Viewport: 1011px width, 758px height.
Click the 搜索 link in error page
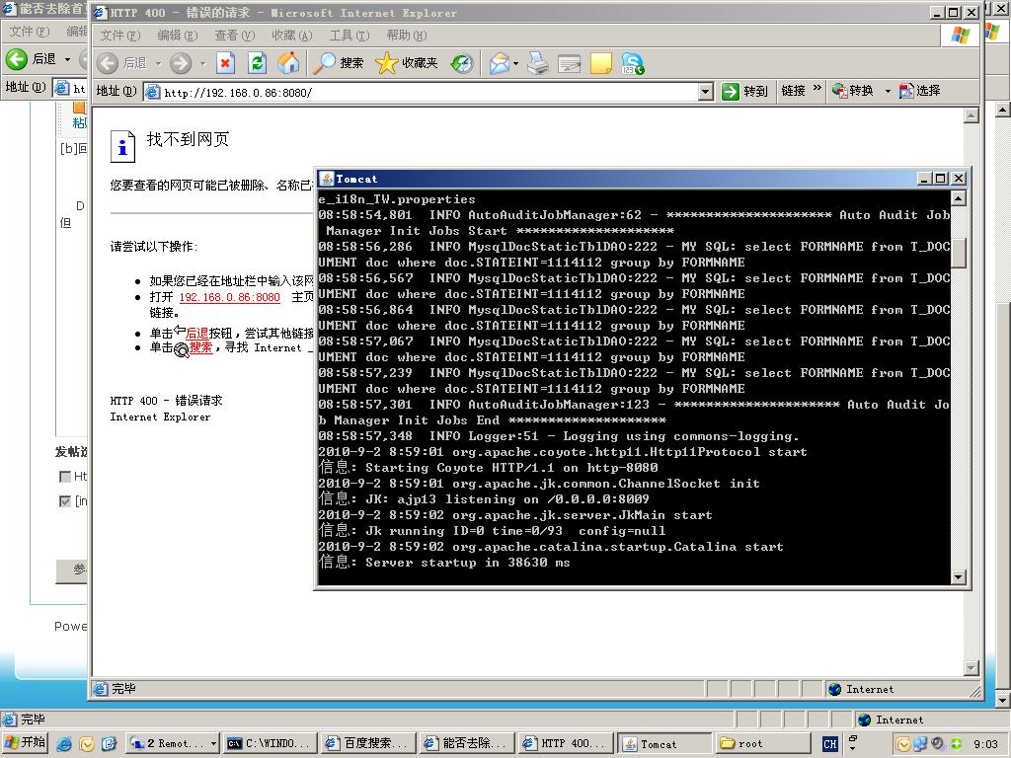coord(200,347)
